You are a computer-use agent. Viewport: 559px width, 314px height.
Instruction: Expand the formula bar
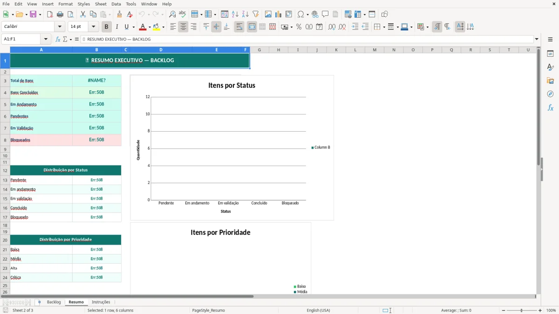pyautogui.click(x=537, y=40)
